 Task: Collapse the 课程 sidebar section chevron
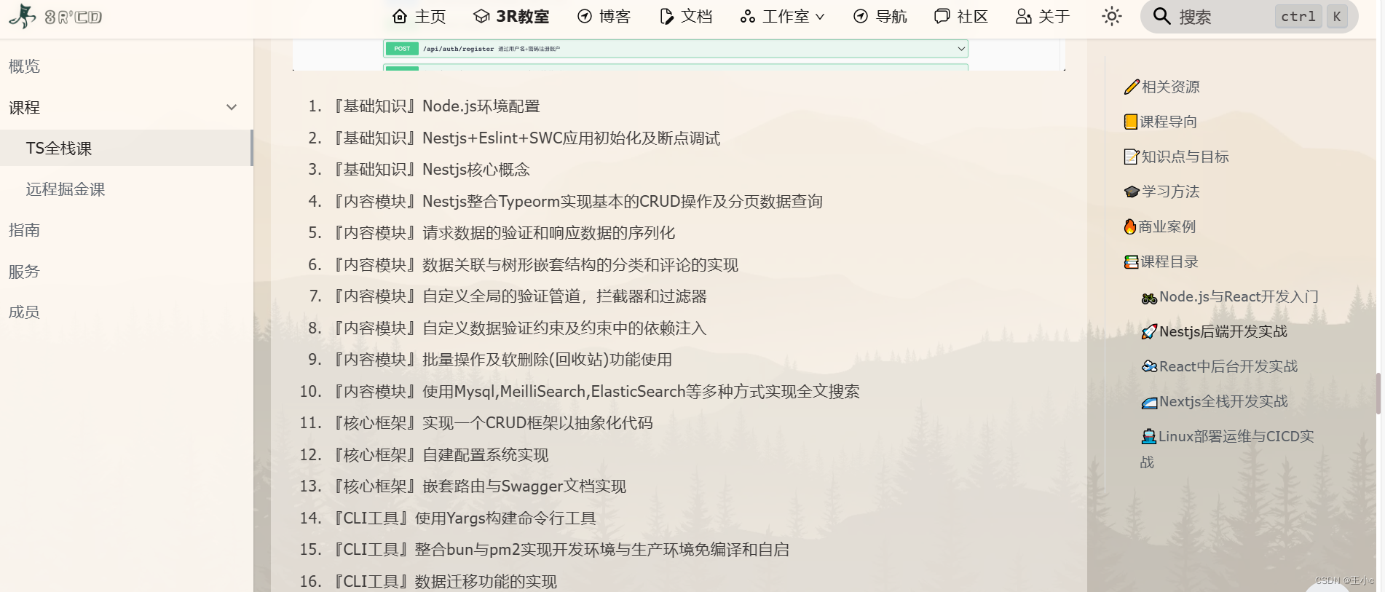(232, 107)
